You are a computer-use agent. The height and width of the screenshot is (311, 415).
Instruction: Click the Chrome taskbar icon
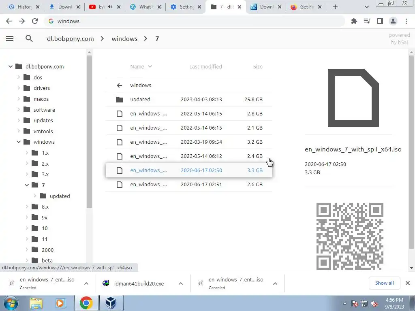[86, 303]
